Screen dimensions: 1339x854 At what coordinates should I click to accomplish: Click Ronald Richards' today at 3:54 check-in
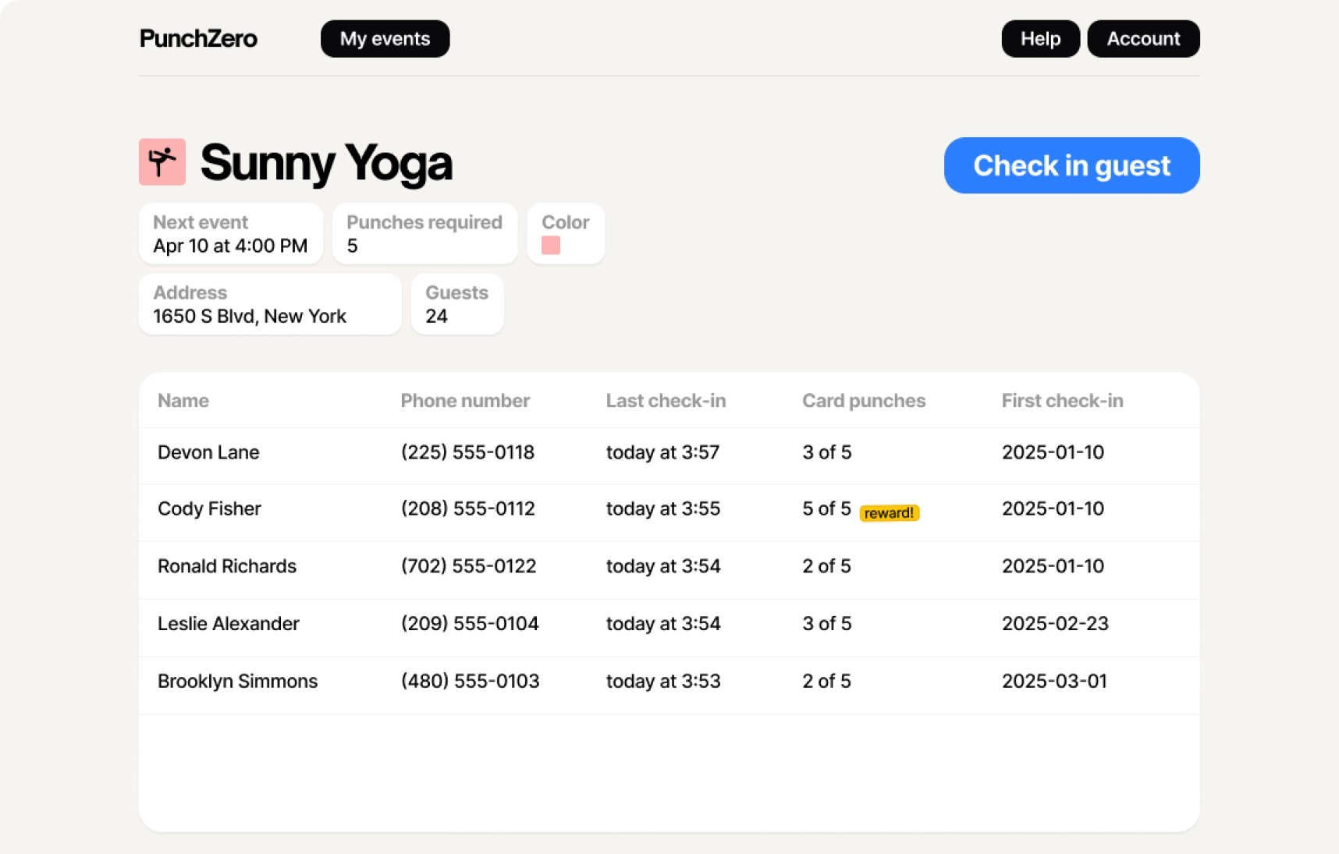(663, 566)
